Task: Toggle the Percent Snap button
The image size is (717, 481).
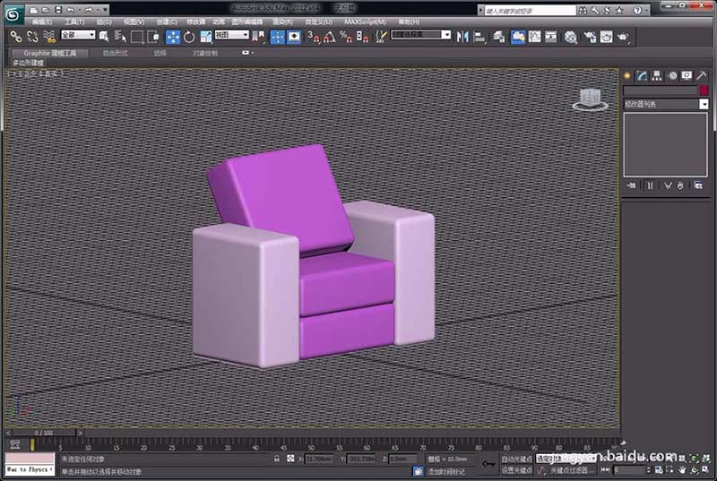Action: (x=346, y=37)
